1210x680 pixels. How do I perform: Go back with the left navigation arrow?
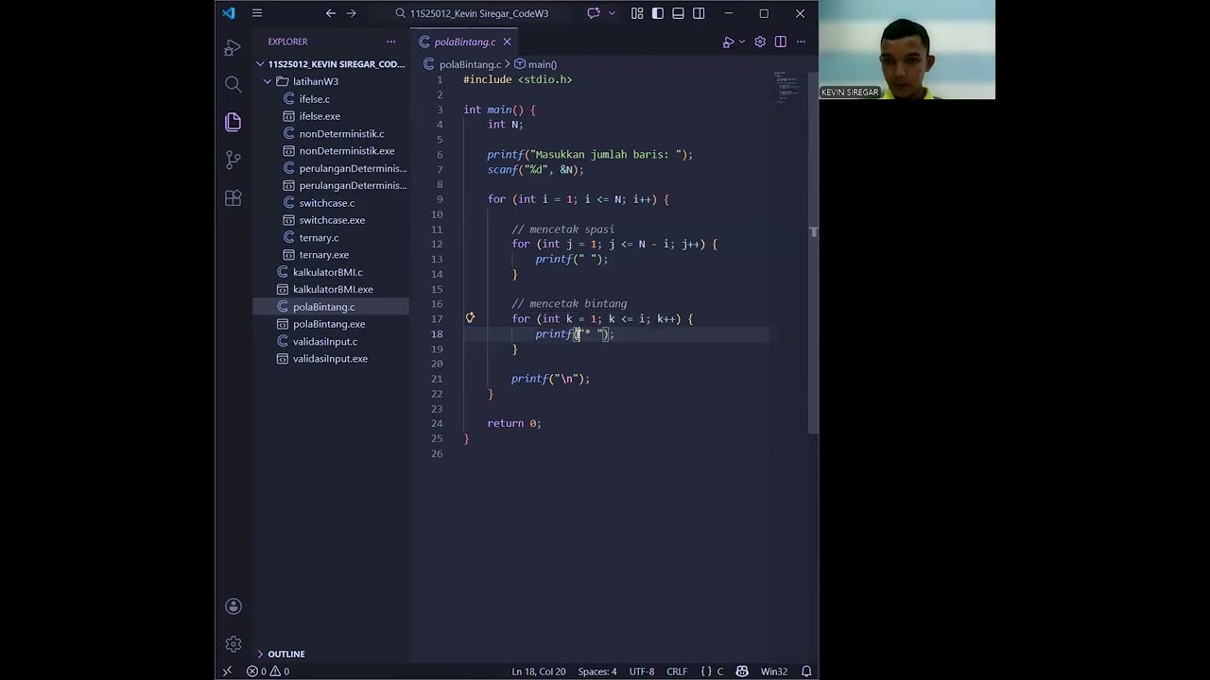[330, 13]
